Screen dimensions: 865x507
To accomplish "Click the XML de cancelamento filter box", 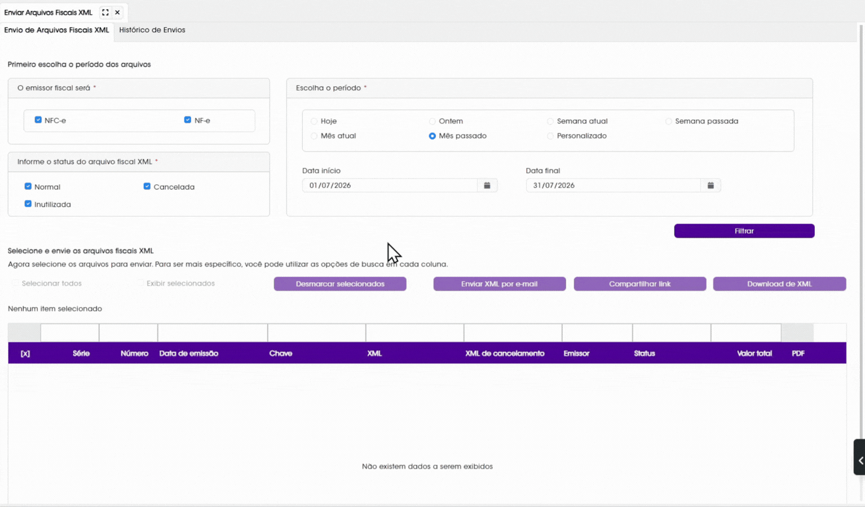I will click(513, 333).
